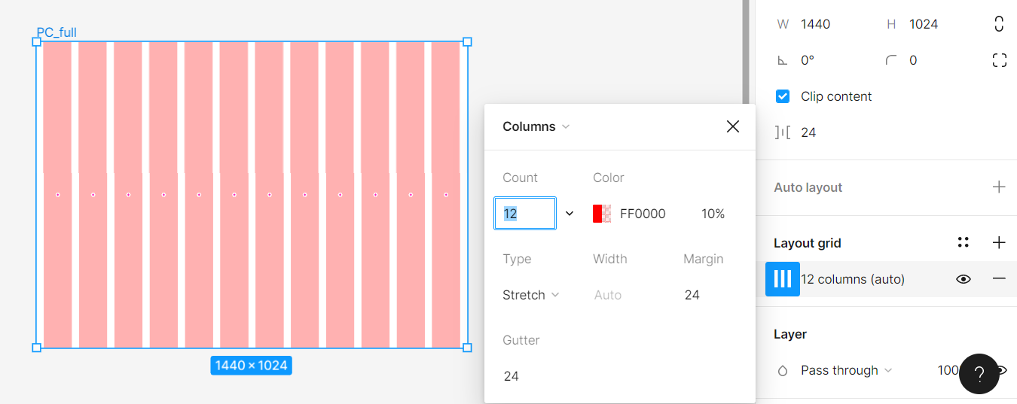1017x404 pixels.
Task: Open the help question mark button
Action: point(979,374)
